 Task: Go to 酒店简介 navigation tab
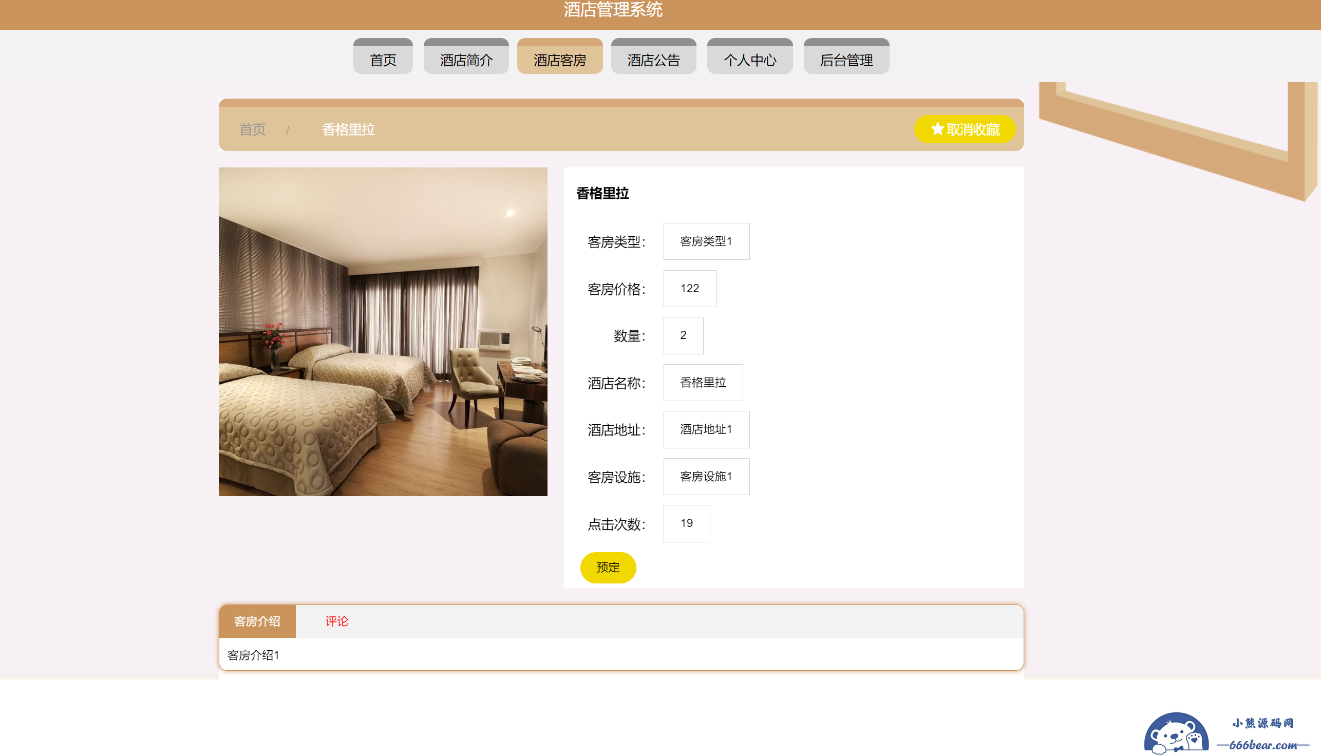click(466, 56)
